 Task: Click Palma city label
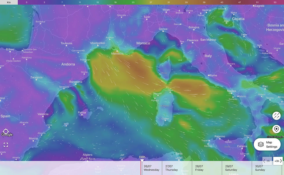click(x=82, y=112)
